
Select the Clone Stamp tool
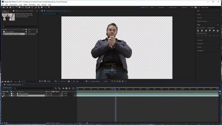[x=39, y=7]
